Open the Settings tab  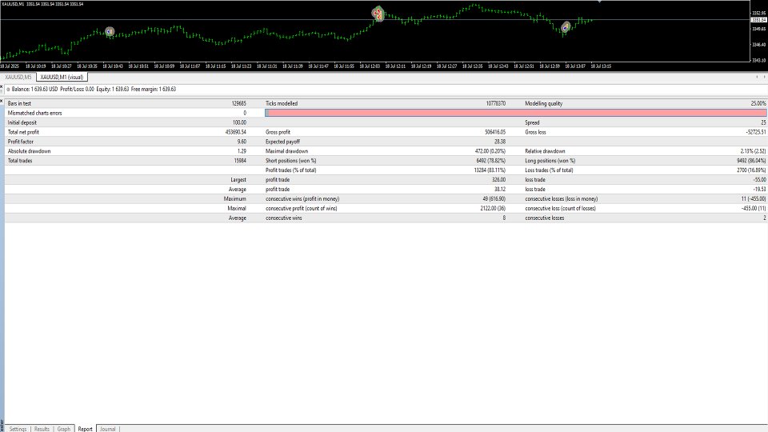pyautogui.click(x=18, y=429)
